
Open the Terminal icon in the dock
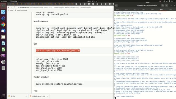[x=3, y=6]
